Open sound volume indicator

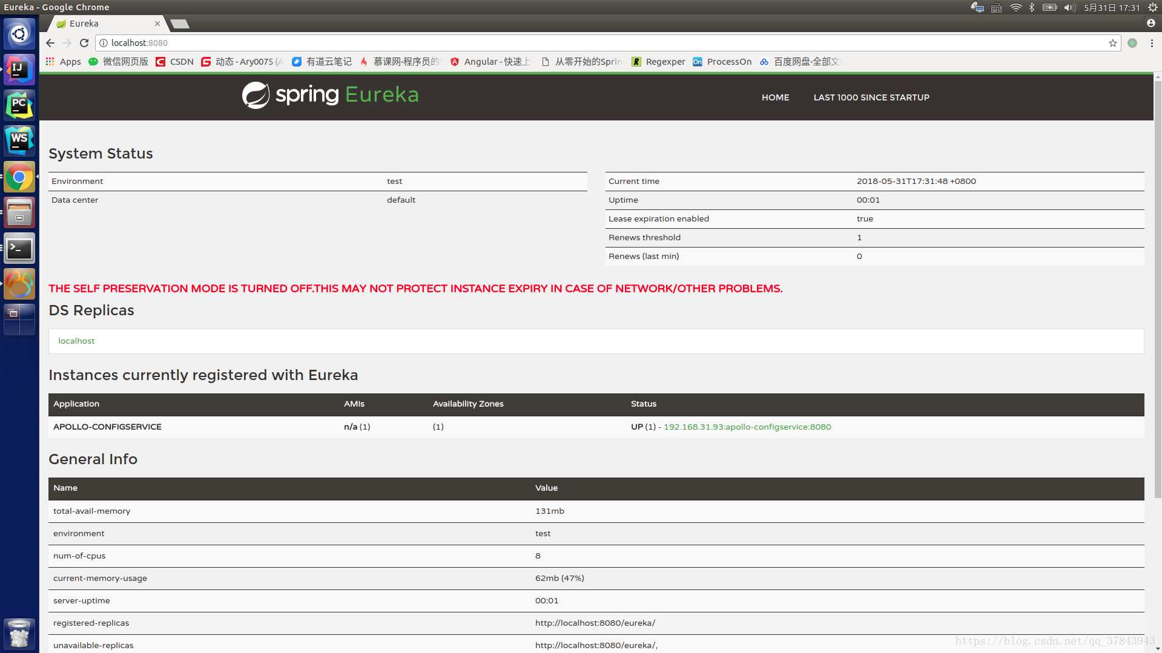point(1069,7)
